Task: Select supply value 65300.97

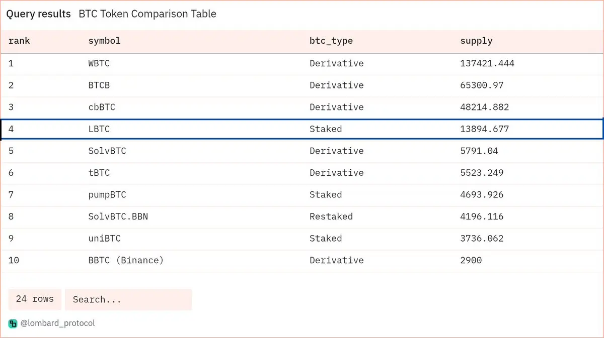Action: click(x=482, y=85)
